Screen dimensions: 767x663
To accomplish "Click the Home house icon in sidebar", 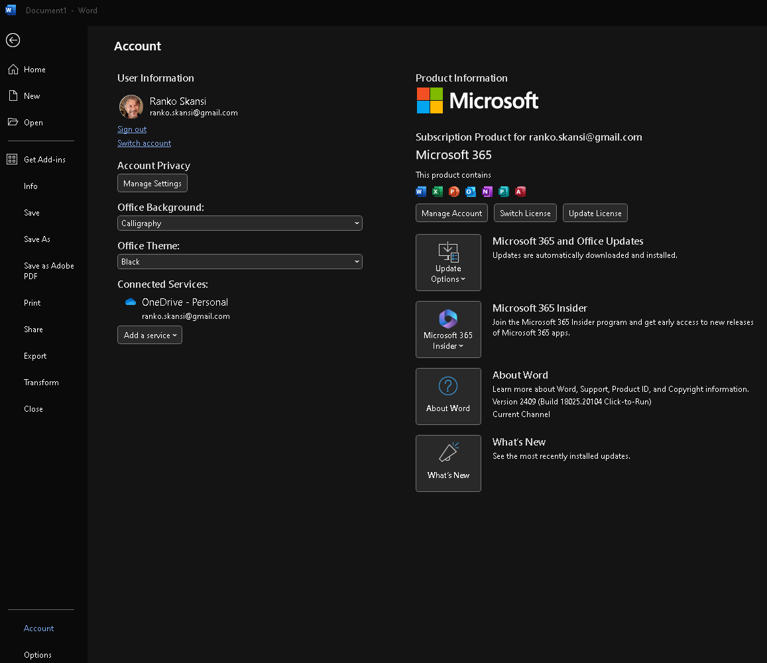I will [x=13, y=70].
